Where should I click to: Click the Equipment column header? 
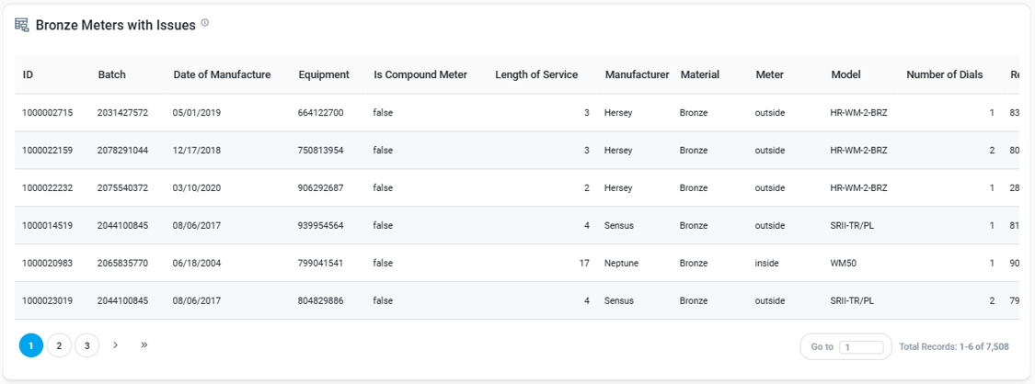coord(324,74)
